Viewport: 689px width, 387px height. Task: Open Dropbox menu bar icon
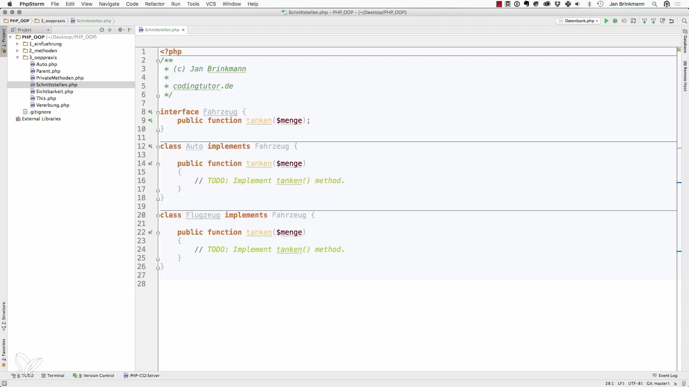pos(557,4)
